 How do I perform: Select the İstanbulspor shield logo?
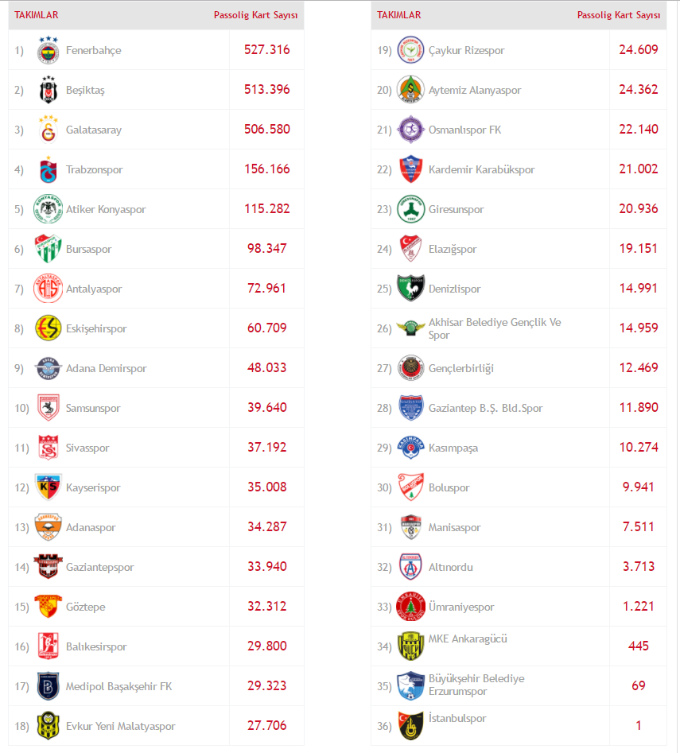tap(410, 726)
